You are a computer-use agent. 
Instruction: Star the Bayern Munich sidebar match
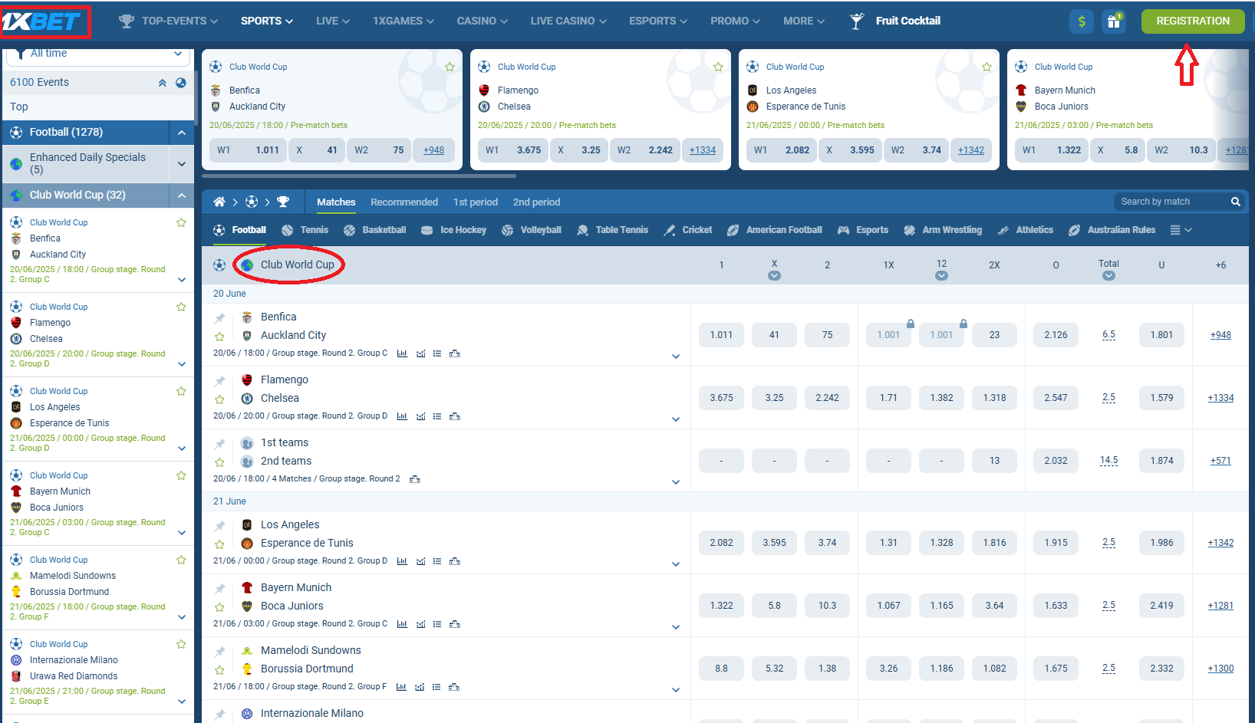tap(181, 475)
